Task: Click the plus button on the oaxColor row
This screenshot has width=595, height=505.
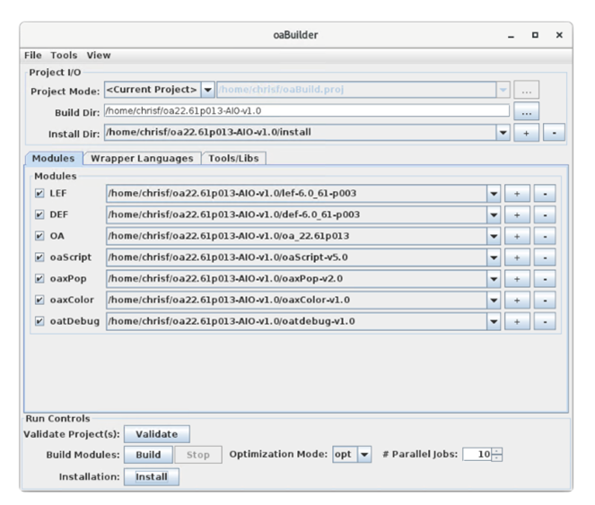Action: 516,300
